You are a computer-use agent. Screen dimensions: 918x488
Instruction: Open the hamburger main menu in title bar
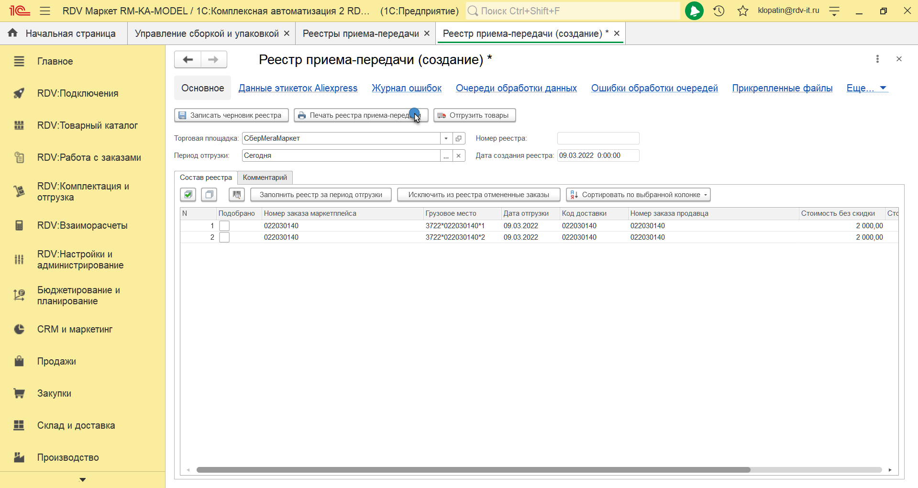(45, 11)
